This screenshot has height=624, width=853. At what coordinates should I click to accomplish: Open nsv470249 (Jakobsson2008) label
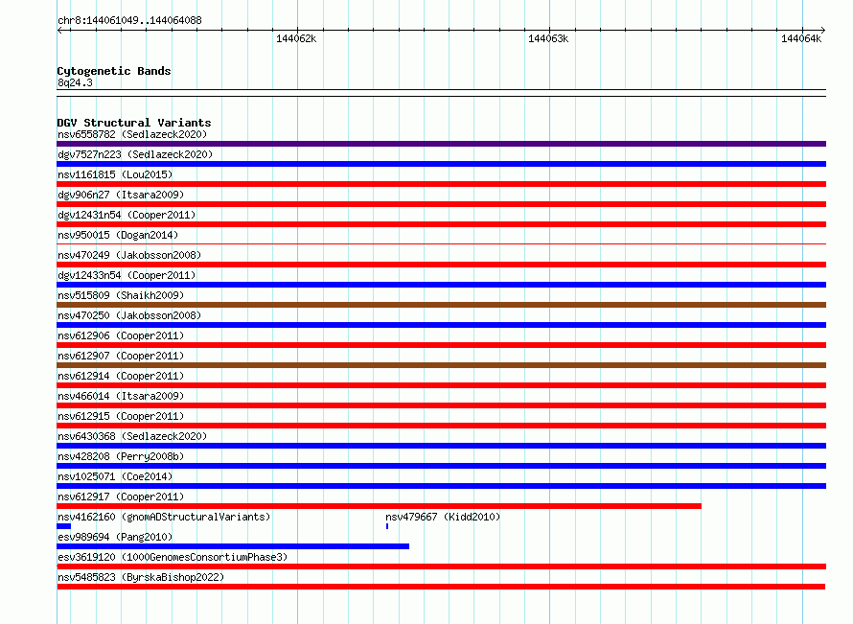pyautogui.click(x=129, y=255)
